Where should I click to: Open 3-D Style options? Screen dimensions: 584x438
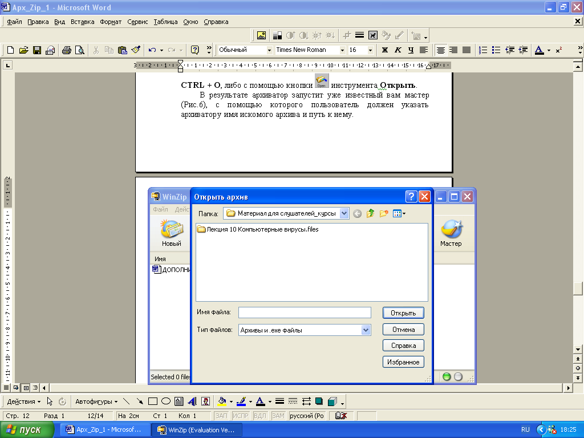(x=332, y=401)
